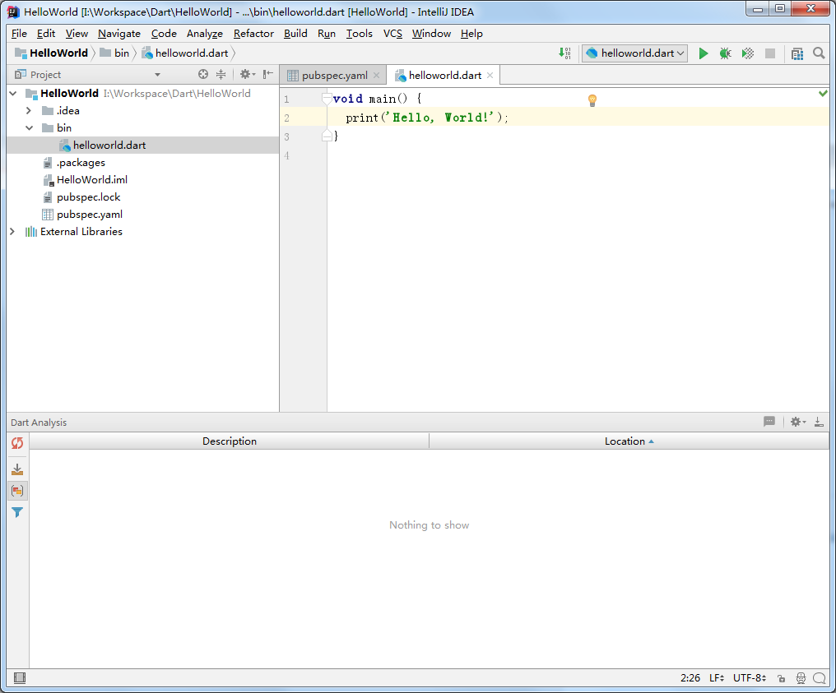
Task: Open the Help menu
Action: pos(471,34)
